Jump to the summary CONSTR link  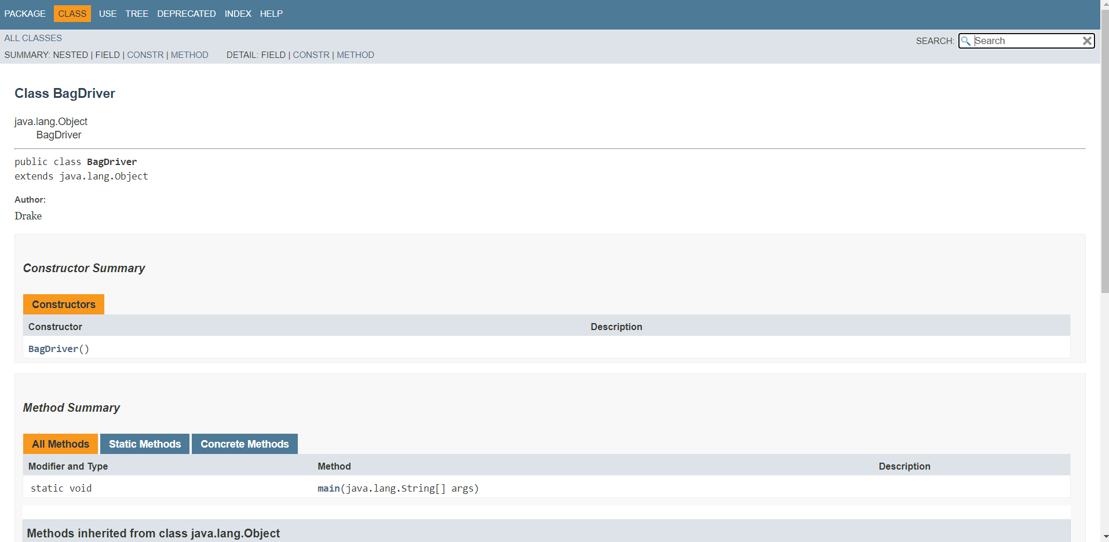pyautogui.click(x=145, y=55)
